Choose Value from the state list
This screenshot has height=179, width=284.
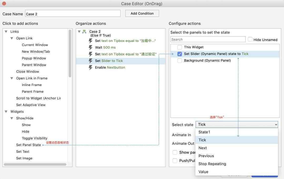click(x=237, y=172)
